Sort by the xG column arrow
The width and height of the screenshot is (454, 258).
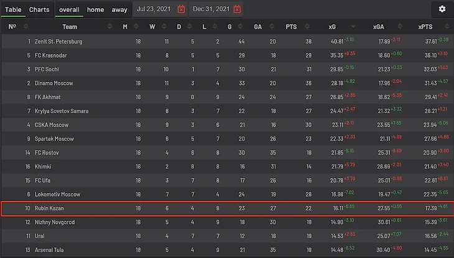pyautogui.click(x=354, y=27)
